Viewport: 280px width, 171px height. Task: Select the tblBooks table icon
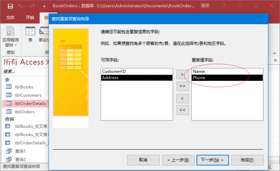click(x=9, y=87)
